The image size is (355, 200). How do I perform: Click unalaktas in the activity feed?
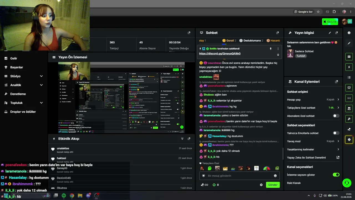[x=63, y=148]
